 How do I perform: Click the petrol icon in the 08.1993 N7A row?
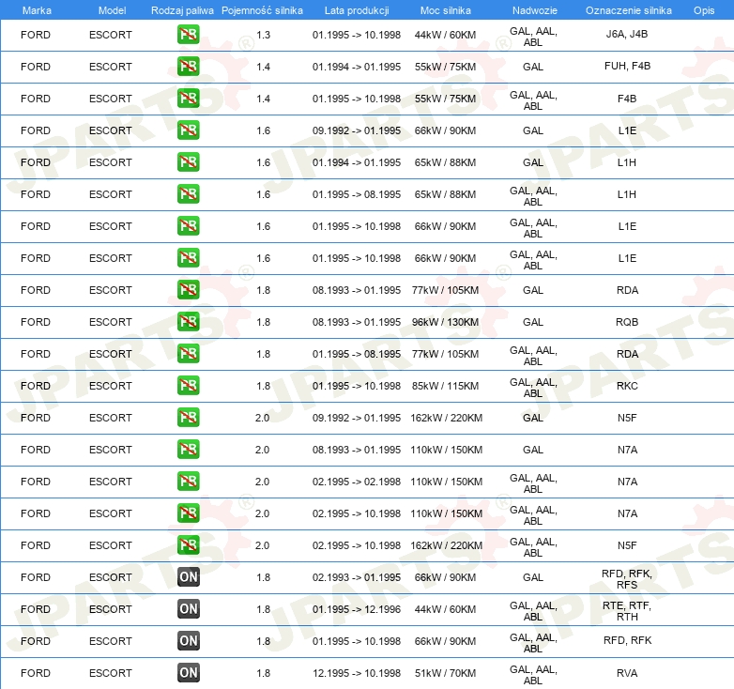[188, 450]
